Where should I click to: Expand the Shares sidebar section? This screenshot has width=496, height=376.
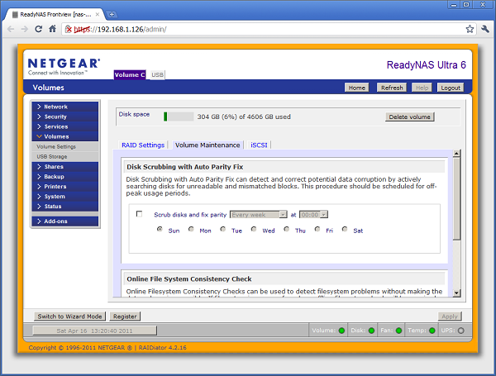[x=65, y=167]
